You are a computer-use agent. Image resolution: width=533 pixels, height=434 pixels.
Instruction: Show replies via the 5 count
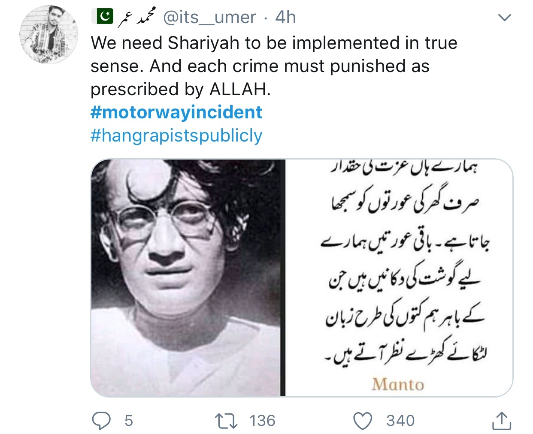point(129,421)
